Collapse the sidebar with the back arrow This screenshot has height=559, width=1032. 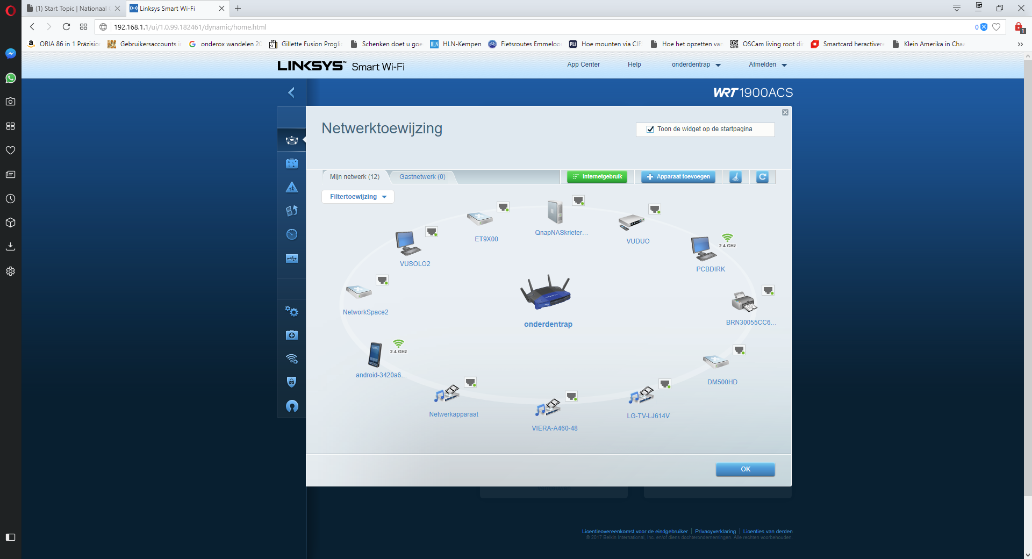[x=291, y=92]
